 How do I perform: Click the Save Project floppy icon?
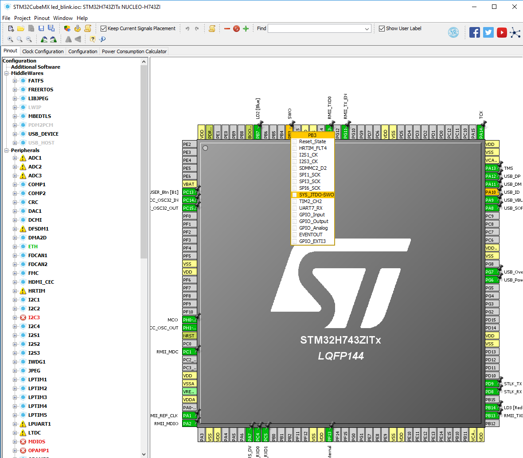coord(41,29)
